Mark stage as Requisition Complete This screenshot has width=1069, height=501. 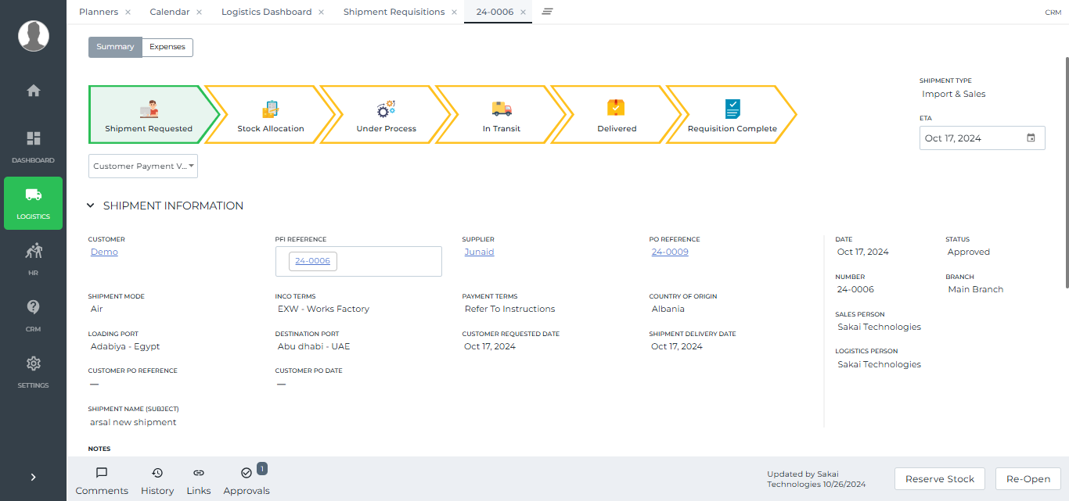731,114
